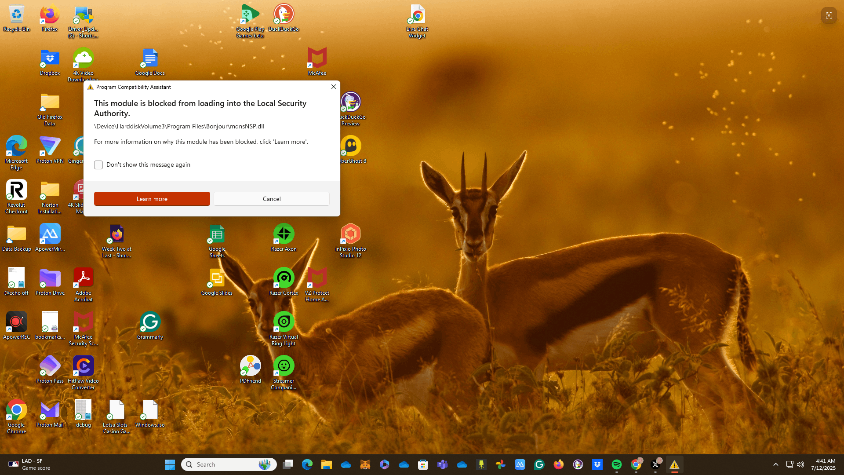Select the Razer Cortex desktop shortcut

pos(284,282)
